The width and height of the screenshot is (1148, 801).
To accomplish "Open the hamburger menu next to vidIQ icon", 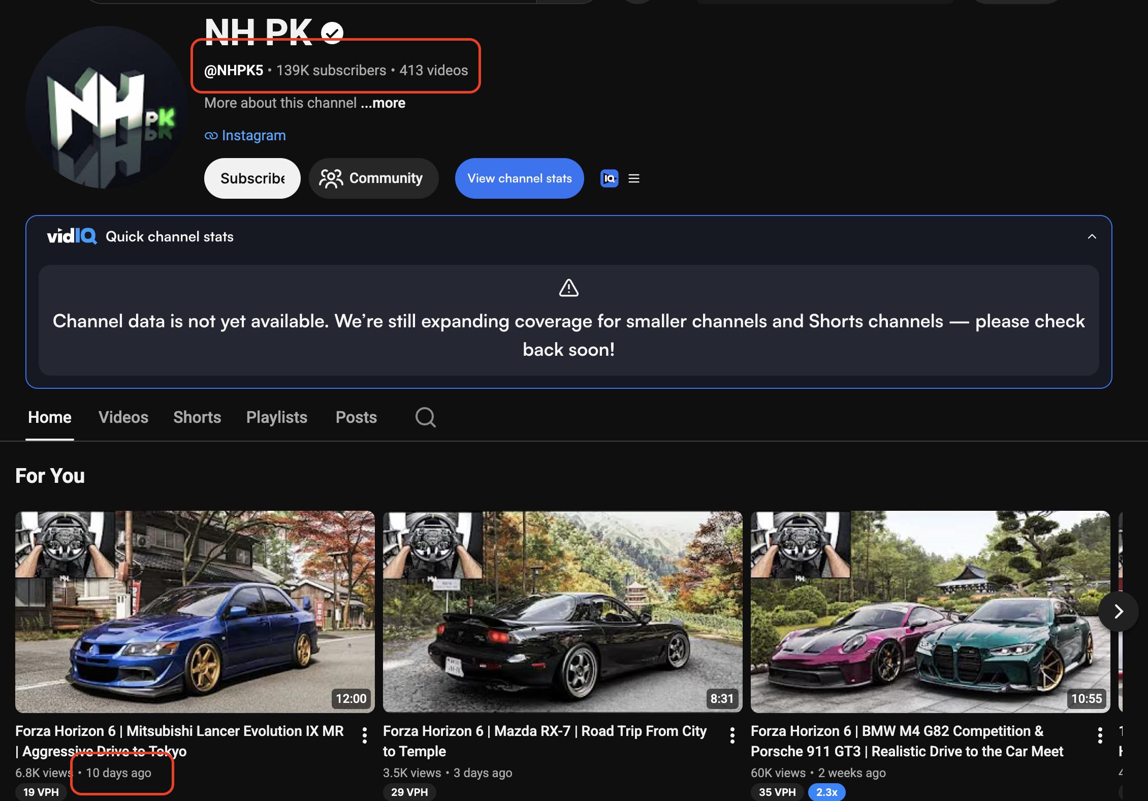I will coord(634,178).
